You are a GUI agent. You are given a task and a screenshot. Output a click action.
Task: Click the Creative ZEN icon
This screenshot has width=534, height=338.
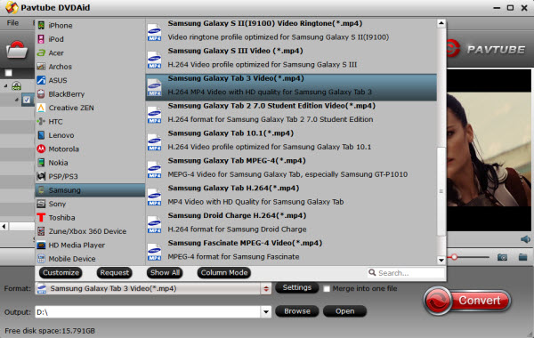[41, 108]
